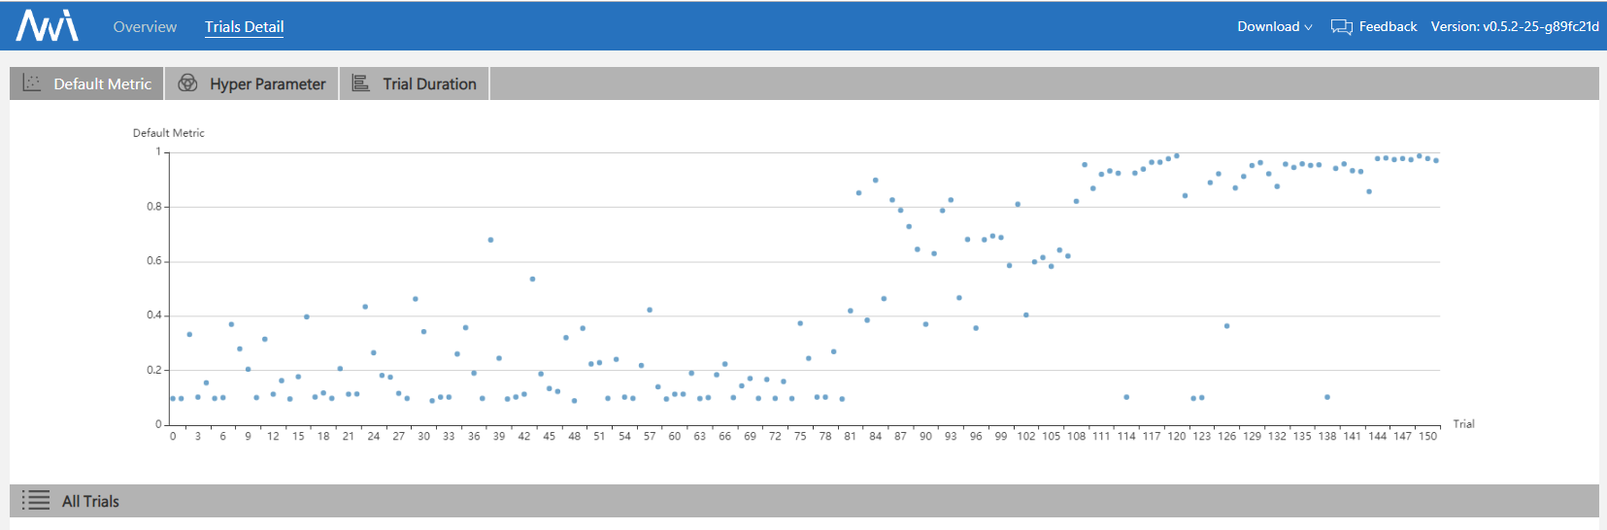Click the NNI logo in header
1607x530 pixels.
point(47,26)
